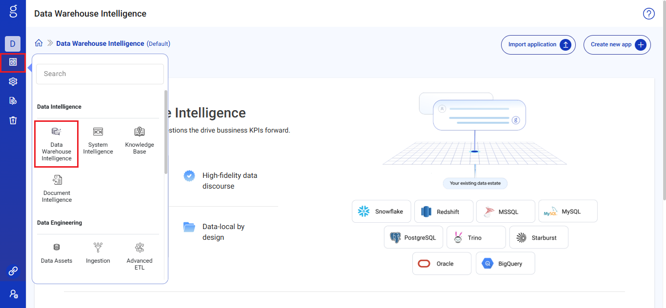The width and height of the screenshot is (666, 308).
Task: Select Data Warehouse Intelligence app tile
Action: [57, 144]
